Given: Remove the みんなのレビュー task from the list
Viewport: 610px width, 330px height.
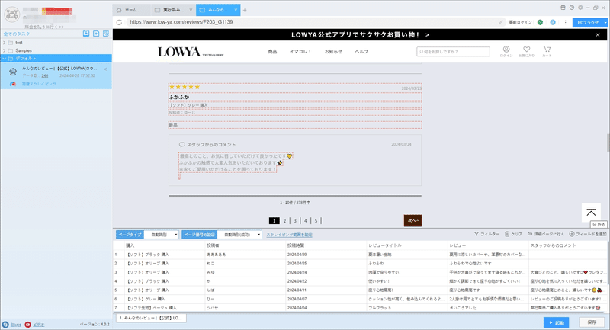Looking at the screenshot, I should (105, 69).
